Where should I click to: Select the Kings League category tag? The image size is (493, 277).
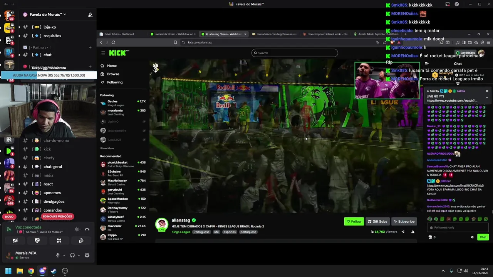[181, 232]
